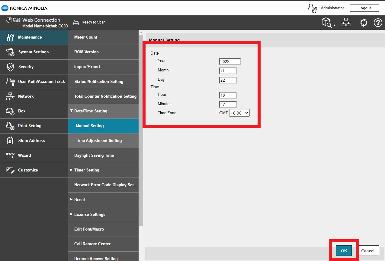
Task: Open the help question mark icon
Action: [378, 23]
